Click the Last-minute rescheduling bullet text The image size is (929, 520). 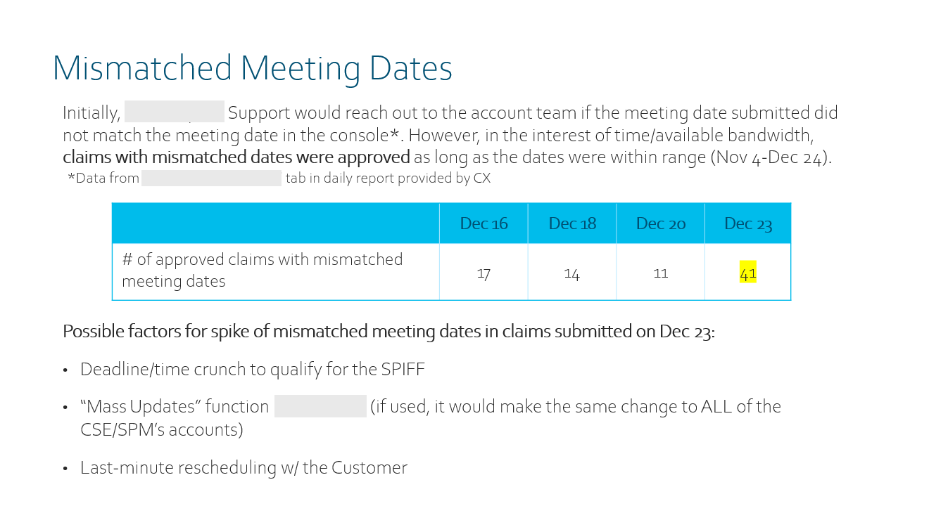pos(244,467)
